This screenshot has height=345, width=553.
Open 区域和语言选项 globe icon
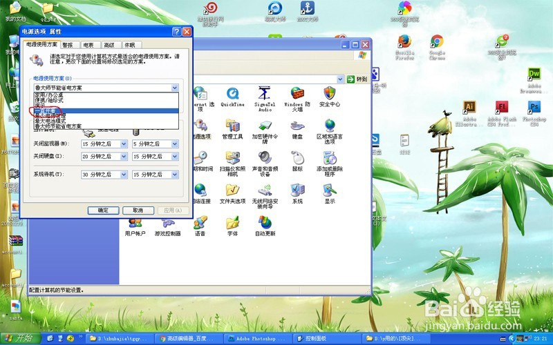coord(330,132)
